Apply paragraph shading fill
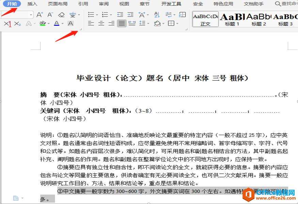This screenshot has height=204, width=298. point(157,23)
